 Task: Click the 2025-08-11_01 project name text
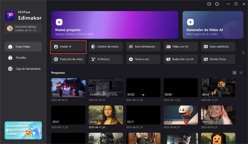(97, 127)
